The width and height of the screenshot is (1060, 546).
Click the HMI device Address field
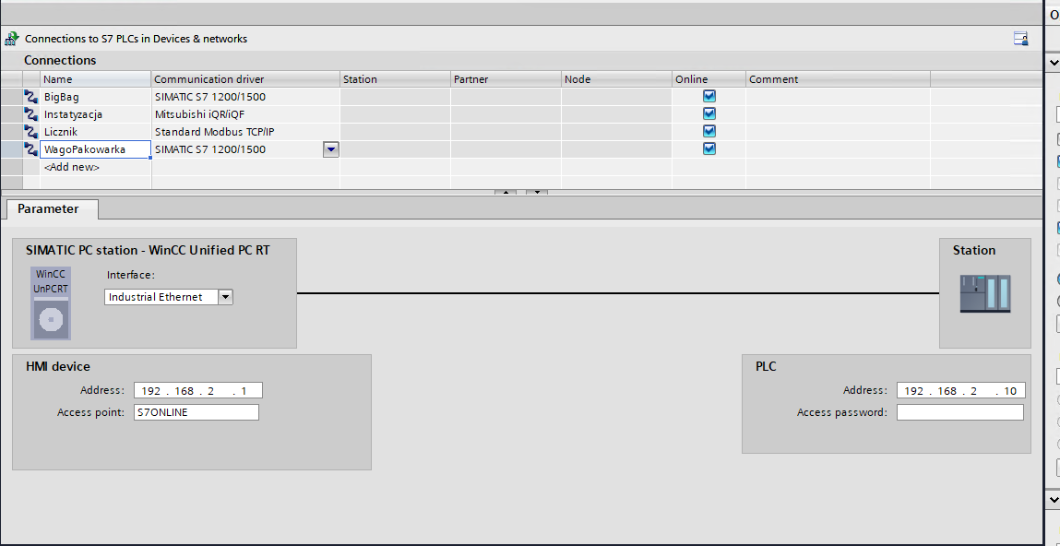click(197, 390)
